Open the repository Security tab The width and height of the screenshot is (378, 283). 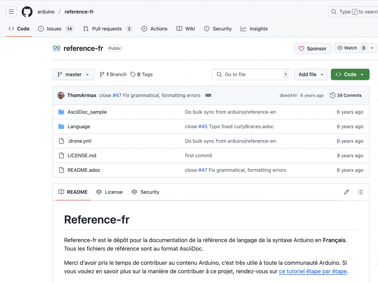[218, 29]
